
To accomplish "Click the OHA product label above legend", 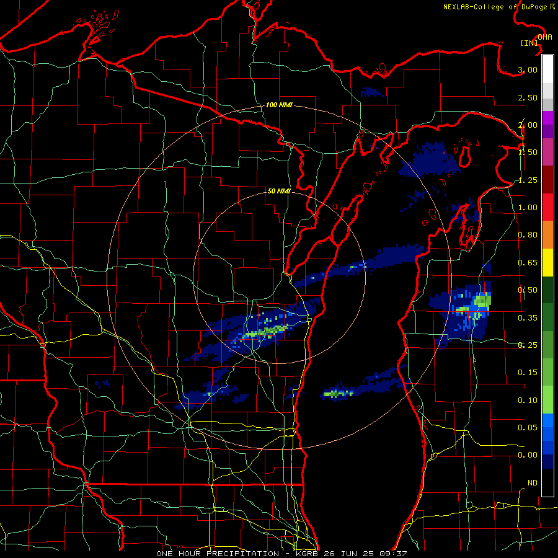I will click(545, 37).
